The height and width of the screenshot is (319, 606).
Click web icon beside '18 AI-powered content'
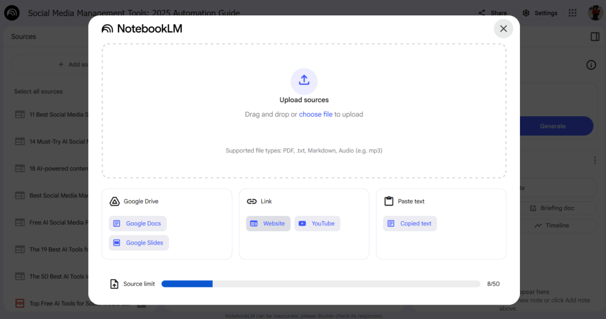coord(20,168)
